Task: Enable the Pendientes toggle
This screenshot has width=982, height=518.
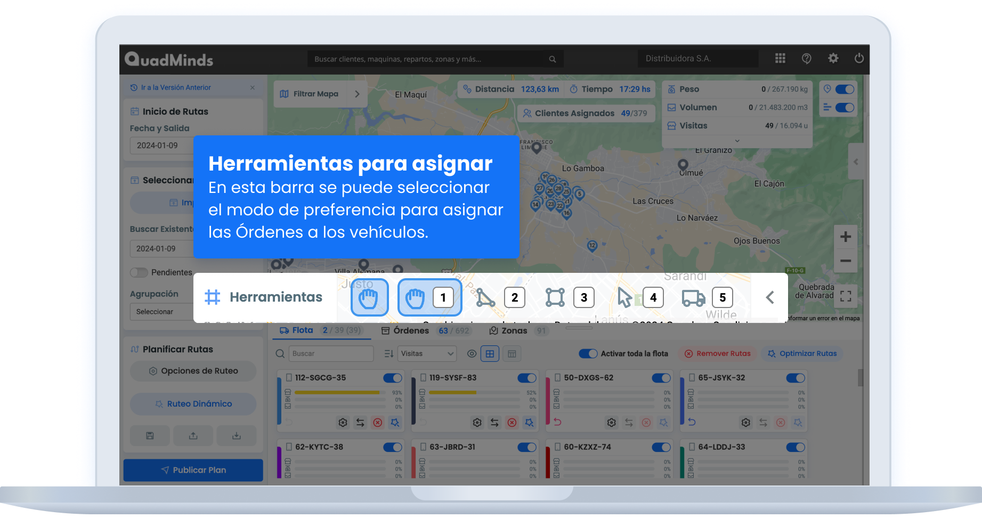Action: tap(139, 272)
